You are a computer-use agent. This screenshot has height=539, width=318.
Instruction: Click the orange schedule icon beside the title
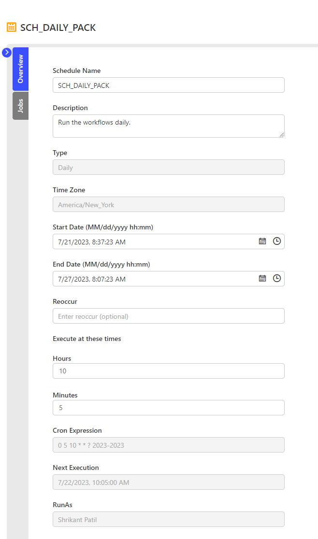[12, 28]
